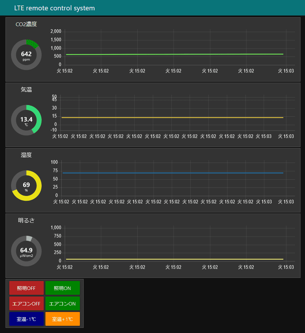Viewport: 305px width, 333px height.
Task: Lower temperature with 室温-1℃ button
Action: pos(27,319)
